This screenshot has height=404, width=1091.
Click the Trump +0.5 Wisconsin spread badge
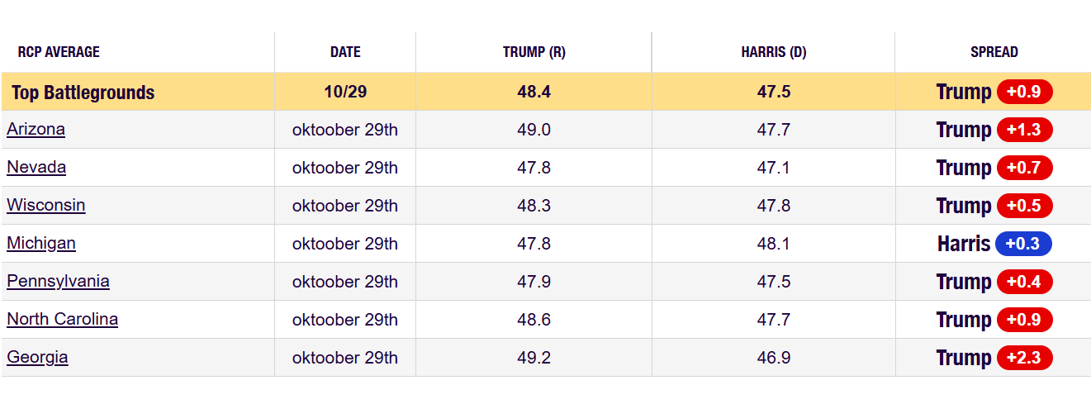(x=1024, y=206)
